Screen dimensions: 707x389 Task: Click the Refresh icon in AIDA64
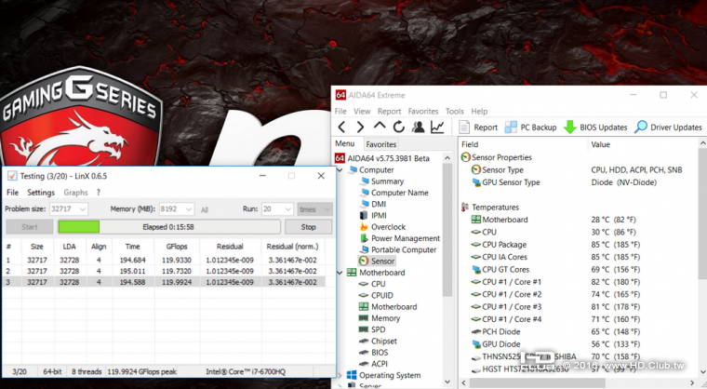click(x=399, y=127)
